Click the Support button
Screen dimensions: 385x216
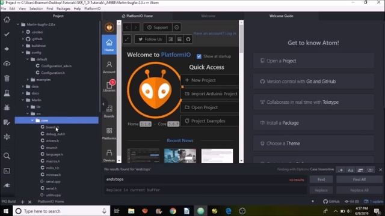(x=158, y=27)
